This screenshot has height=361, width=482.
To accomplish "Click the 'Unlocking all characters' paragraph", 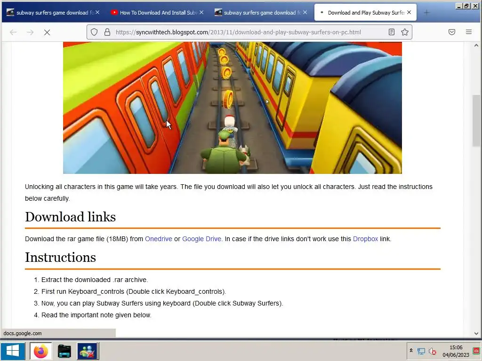I will (229, 192).
